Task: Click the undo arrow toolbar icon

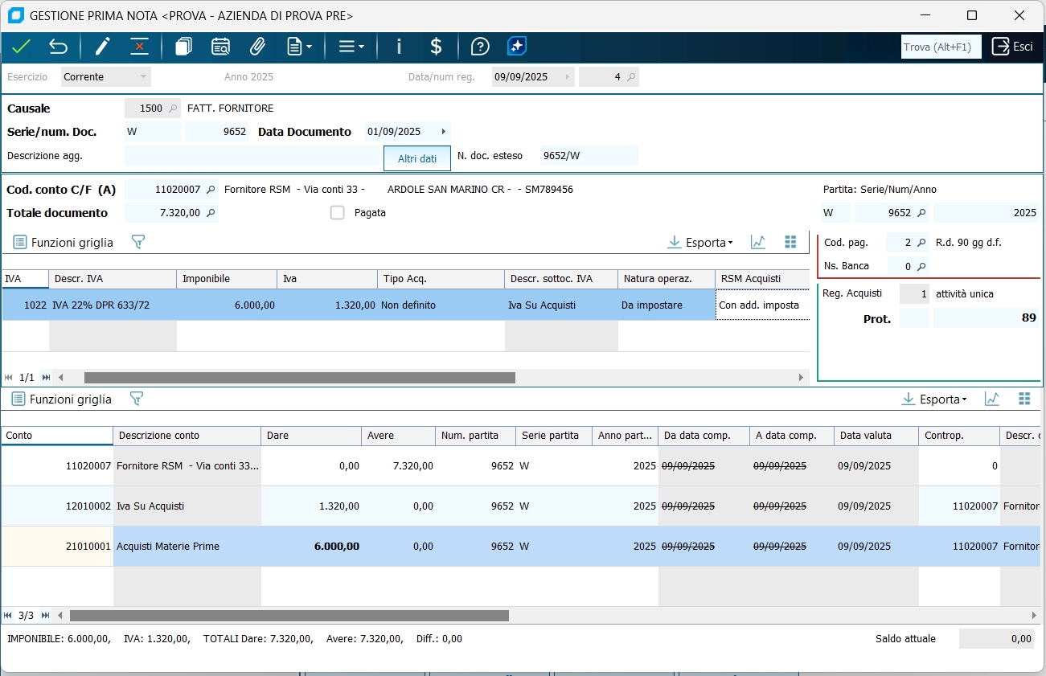Action: [x=59, y=47]
